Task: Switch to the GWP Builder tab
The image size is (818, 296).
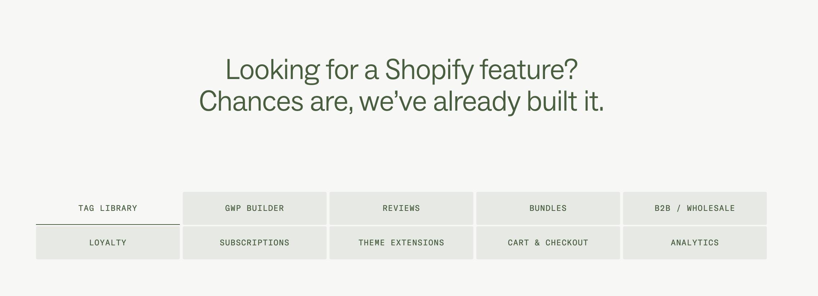Action: tap(255, 208)
